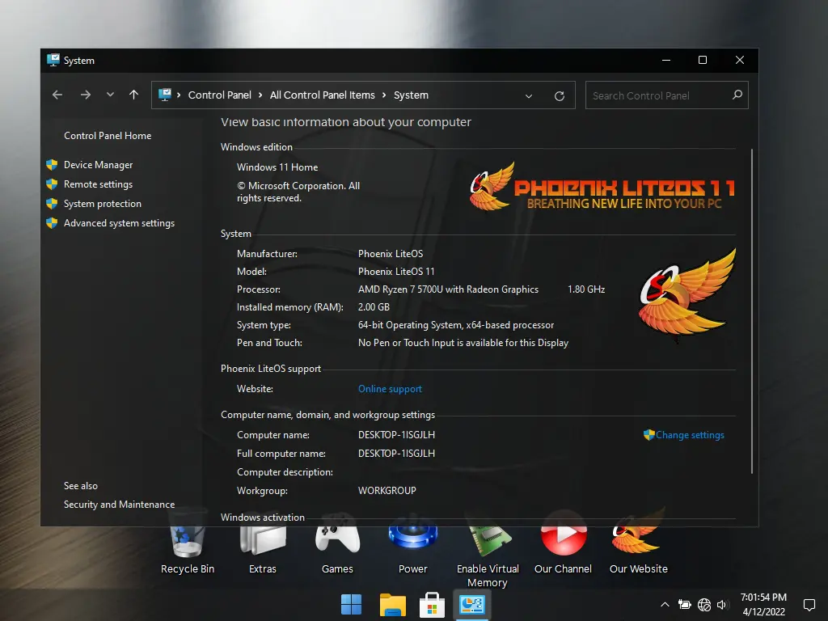
Task: Click System window title bar icon
Action: click(x=53, y=60)
